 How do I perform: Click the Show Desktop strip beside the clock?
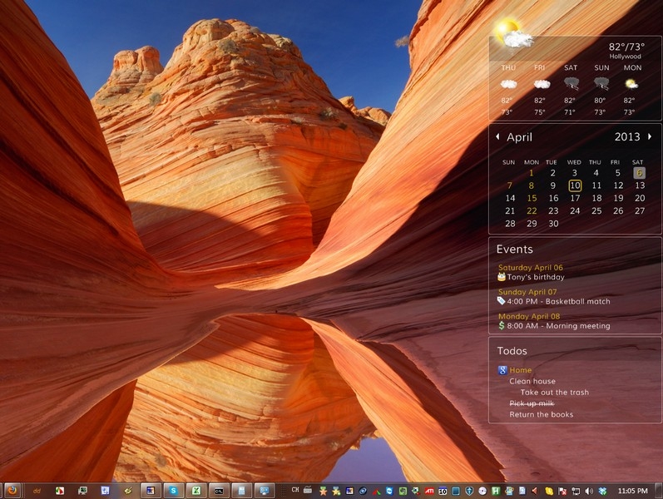pyautogui.click(x=658, y=491)
